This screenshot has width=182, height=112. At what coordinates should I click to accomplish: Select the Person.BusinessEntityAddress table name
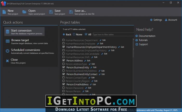tap(81, 71)
